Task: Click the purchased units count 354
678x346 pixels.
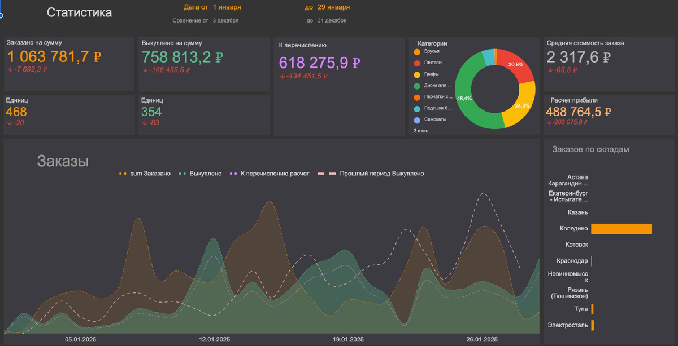Action: 151,112
